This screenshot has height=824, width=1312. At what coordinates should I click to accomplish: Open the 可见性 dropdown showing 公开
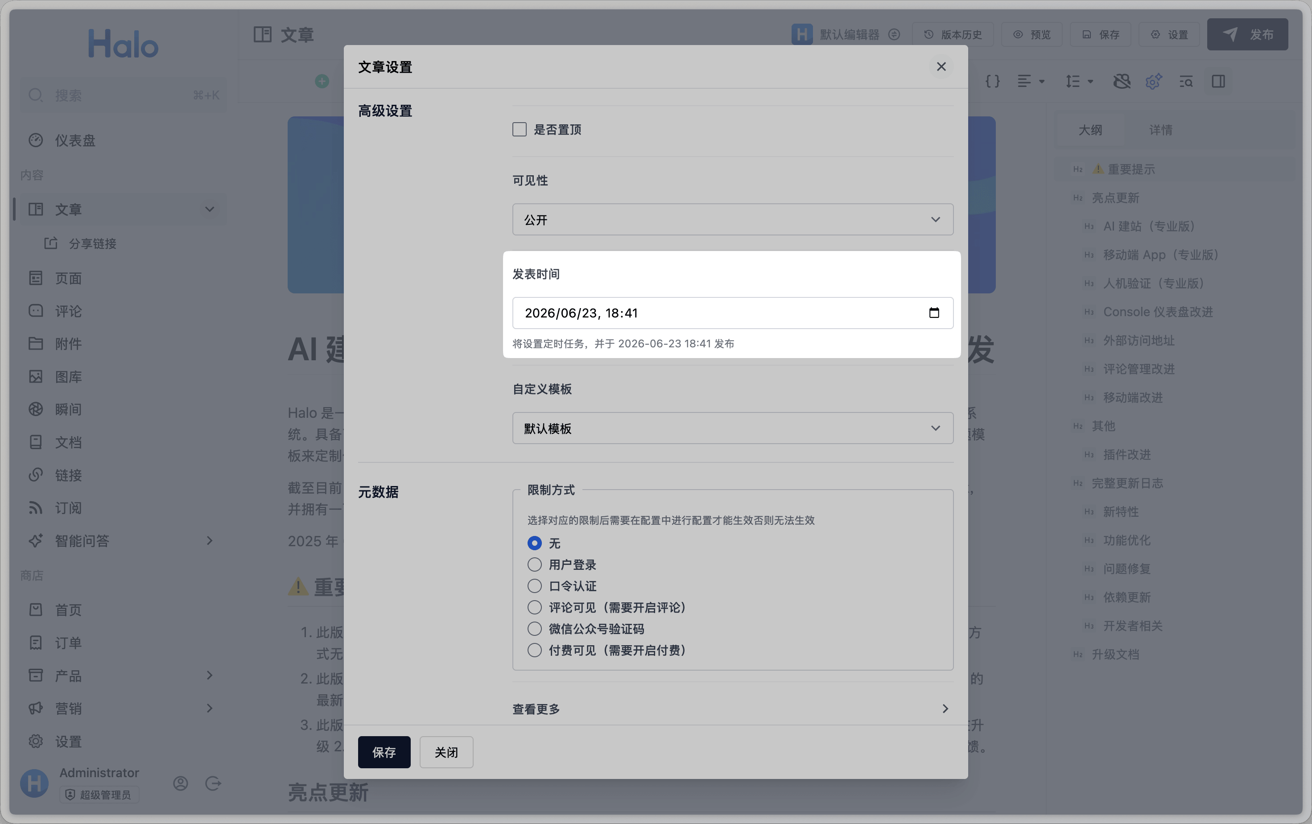pyautogui.click(x=732, y=219)
